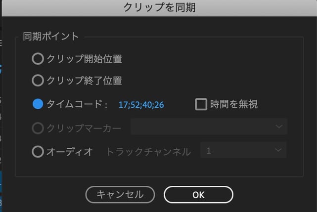
Task: Select the タイムコード radio button
Action: [x=38, y=104]
